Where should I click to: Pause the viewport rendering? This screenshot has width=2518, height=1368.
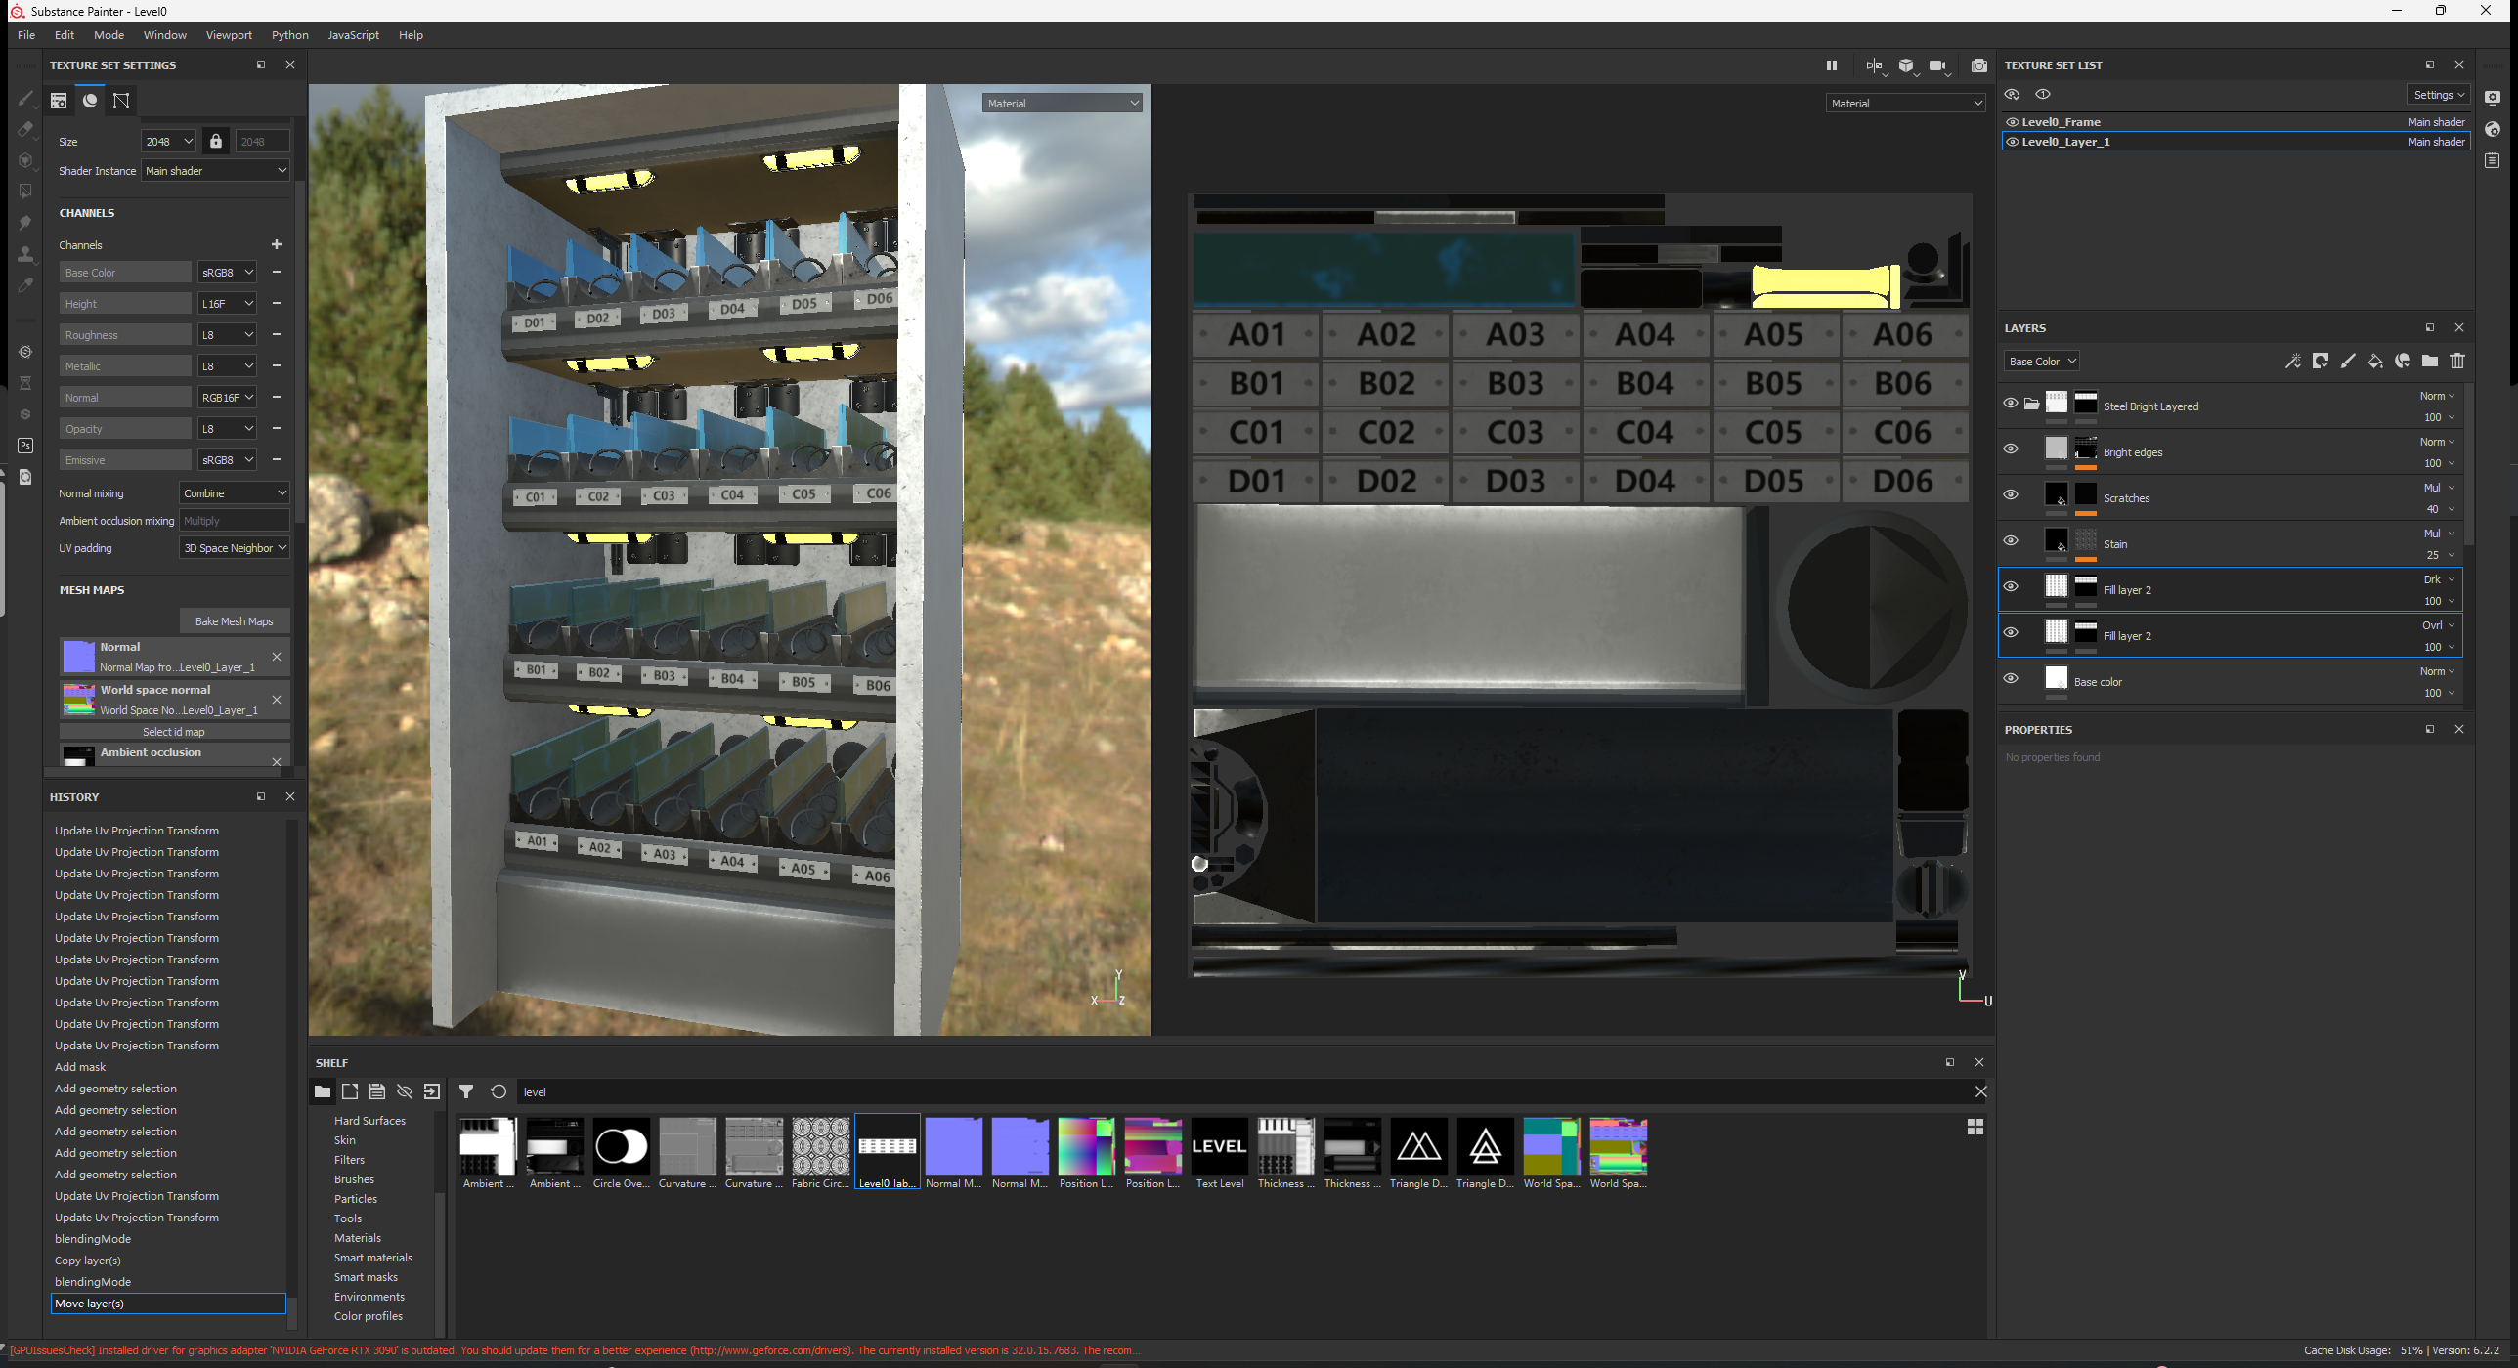[x=1832, y=65]
